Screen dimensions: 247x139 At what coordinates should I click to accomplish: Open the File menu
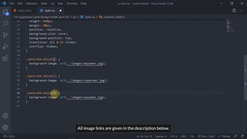point(12,3)
